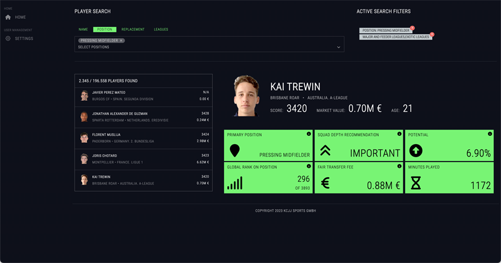The image size is (501, 263).
Task: Open the Leagues search tab
Action: click(x=161, y=29)
